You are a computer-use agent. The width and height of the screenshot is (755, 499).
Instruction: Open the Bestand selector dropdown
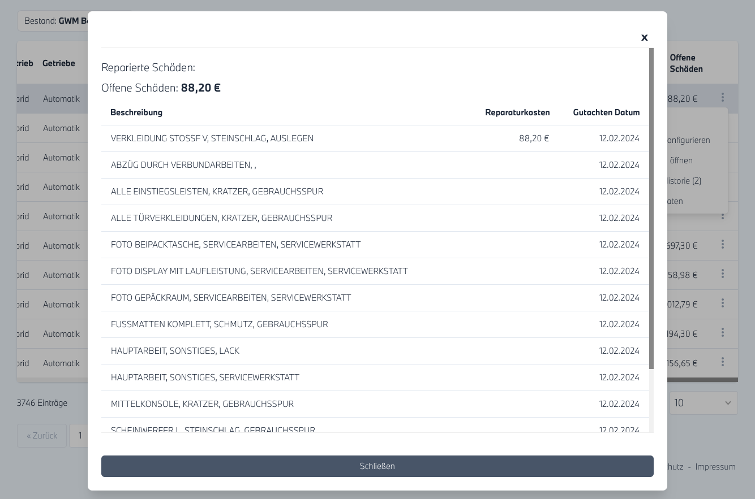coord(54,21)
